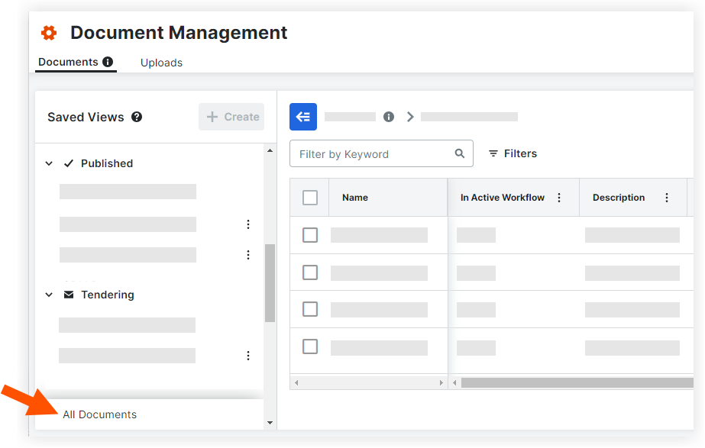Check the fourth document row checkbox

[x=310, y=346]
